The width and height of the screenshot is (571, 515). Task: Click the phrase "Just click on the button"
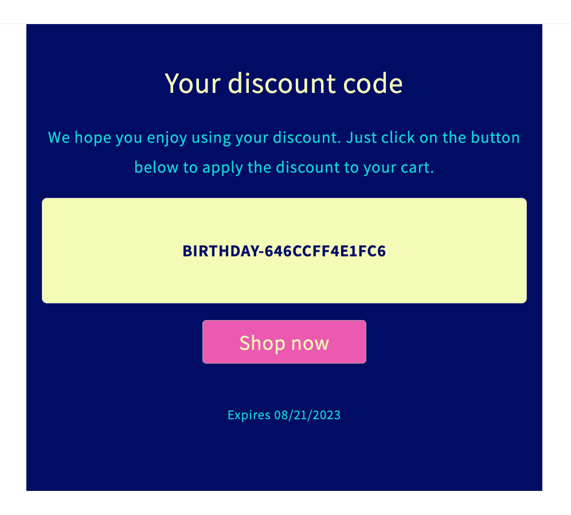[433, 138]
